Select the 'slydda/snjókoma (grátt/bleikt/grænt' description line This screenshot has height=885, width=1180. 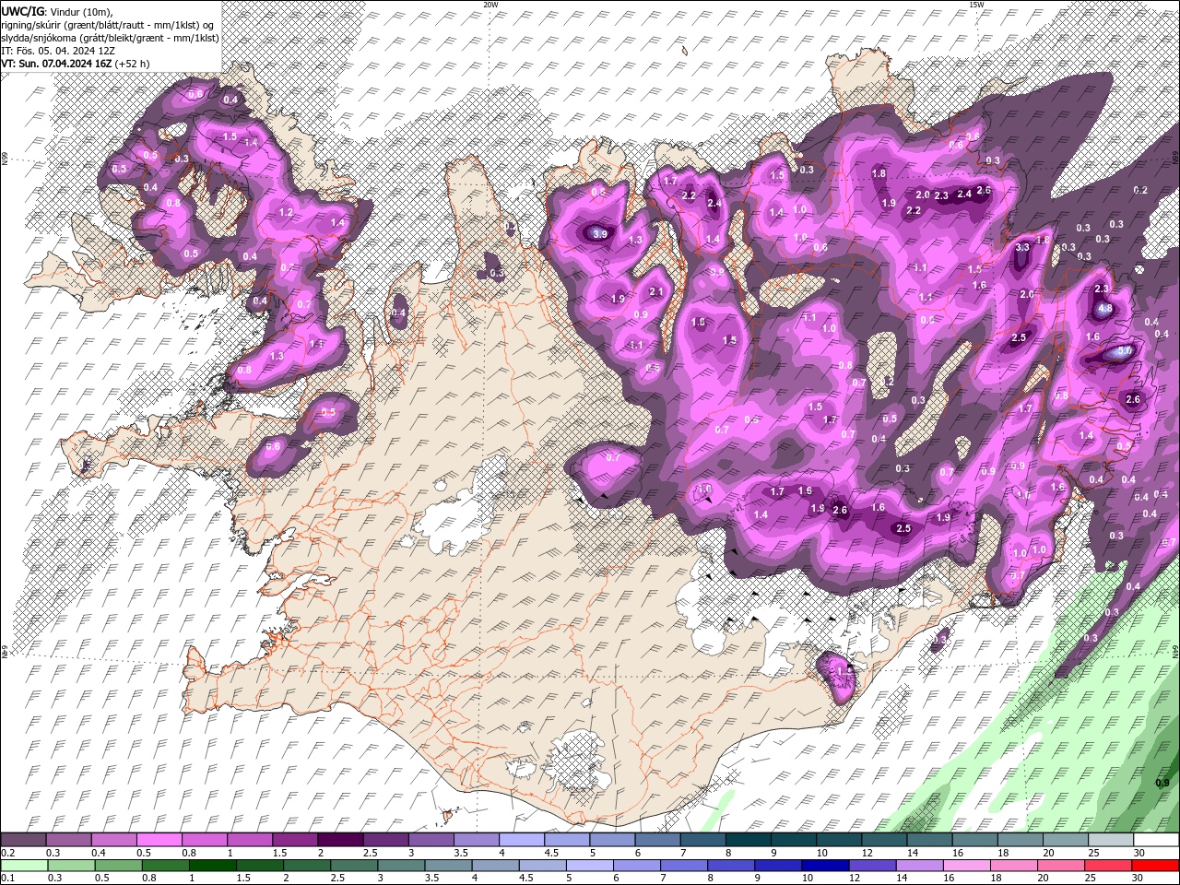point(110,38)
